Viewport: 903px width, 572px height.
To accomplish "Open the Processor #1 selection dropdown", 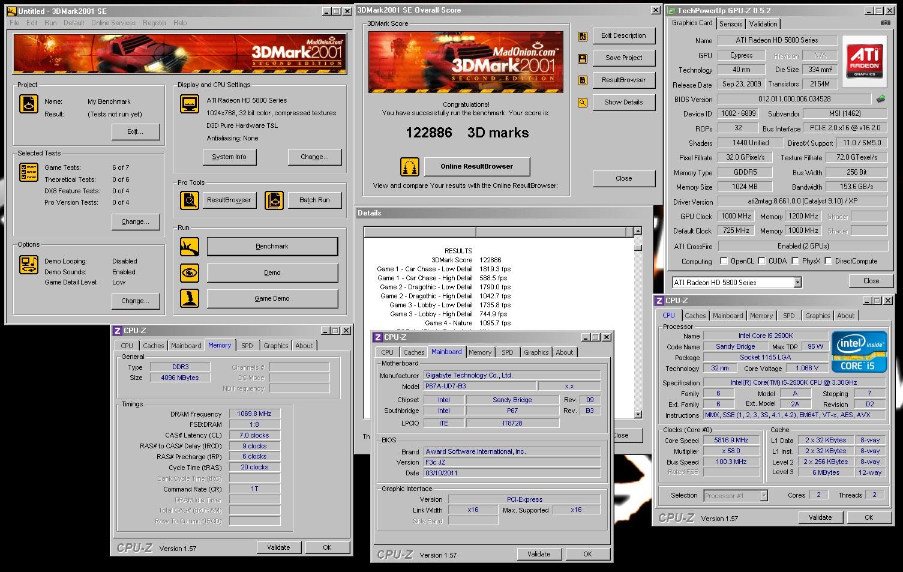I will pos(764,496).
